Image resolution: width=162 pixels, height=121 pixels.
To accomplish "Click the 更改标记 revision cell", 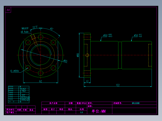I will (x=10, y=110).
